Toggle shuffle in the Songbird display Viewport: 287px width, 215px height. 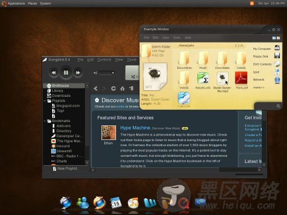(133, 77)
